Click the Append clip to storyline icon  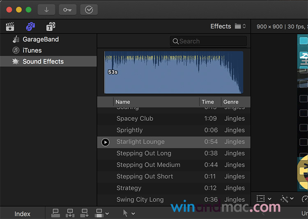point(85,213)
